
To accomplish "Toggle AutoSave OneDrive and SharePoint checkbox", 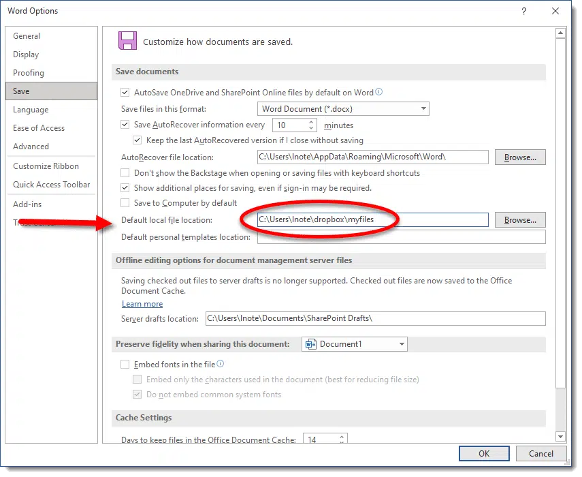I will click(x=125, y=93).
